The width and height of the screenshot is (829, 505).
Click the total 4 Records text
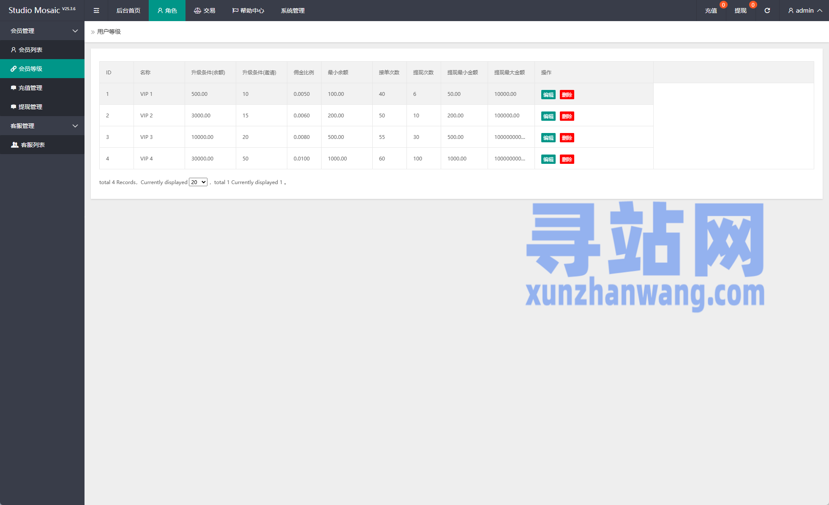click(x=117, y=182)
